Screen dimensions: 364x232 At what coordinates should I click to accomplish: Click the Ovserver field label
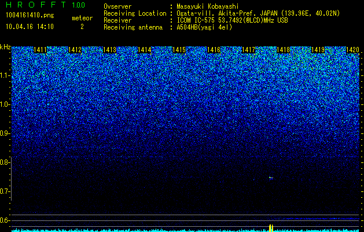point(117,7)
